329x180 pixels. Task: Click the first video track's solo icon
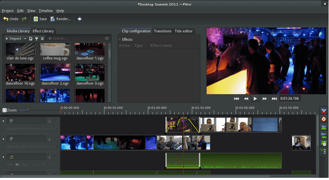[x=50, y=121]
